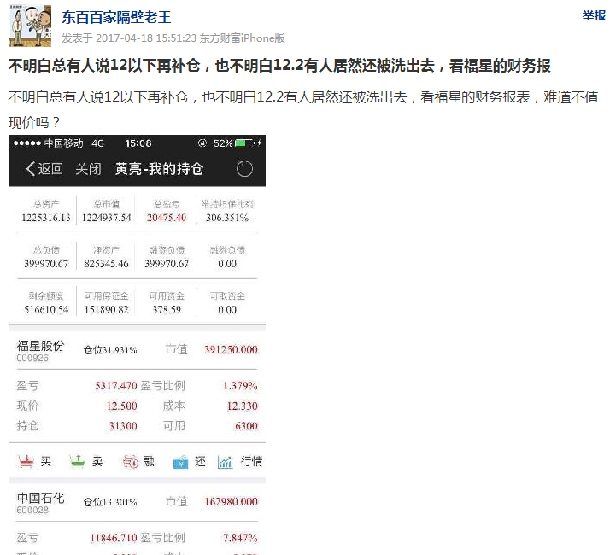Click available quantity 6300
Image resolution: width=610 pixels, height=555 pixels.
[x=246, y=426]
